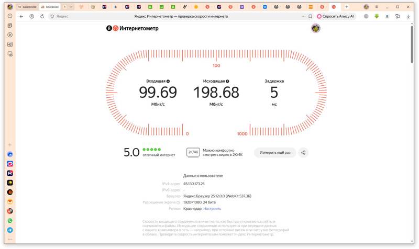
Task: Open the history clock icon in sidebar
Action: 10,16
